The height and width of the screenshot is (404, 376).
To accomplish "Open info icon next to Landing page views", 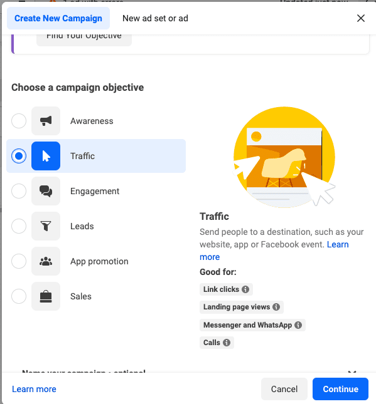I will (276, 307).
